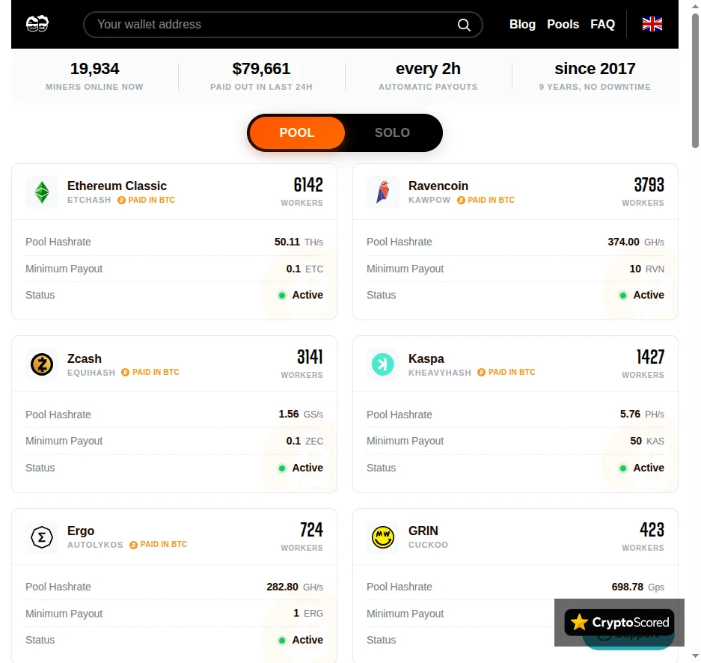Click the 'since 2017' stat

click(x=595, y=76)
